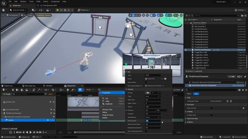Open the Sequencer 30 fps frame rate dropdown
248x139 pixels.
(x=90, y=90)
